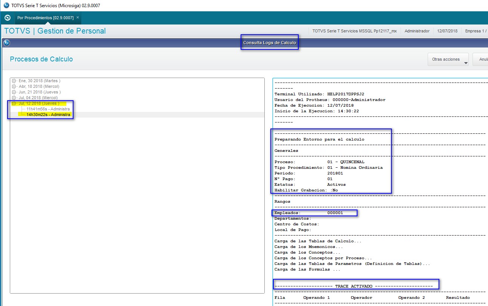Expand the Jul, 04 2018 (Miercol) node
The image size is (488, 306).
coord(14,98)
